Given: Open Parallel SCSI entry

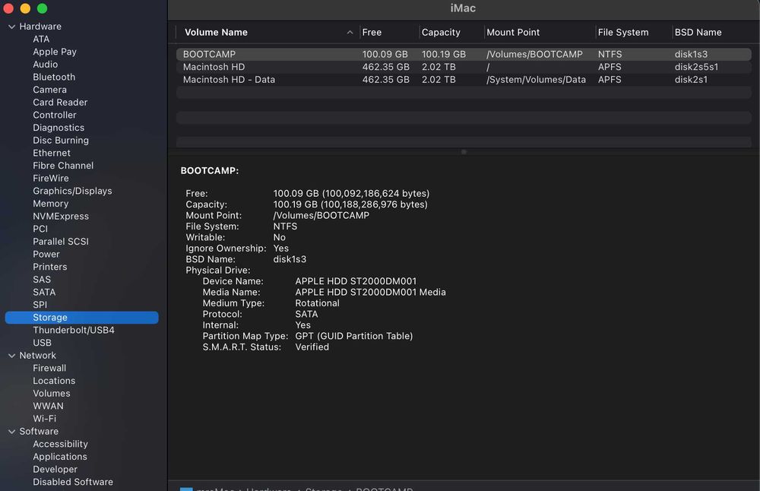Looking at the screenshot, I should [61, 242].
